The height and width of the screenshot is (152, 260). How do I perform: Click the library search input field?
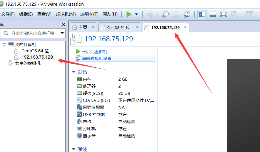coord(33,33)
